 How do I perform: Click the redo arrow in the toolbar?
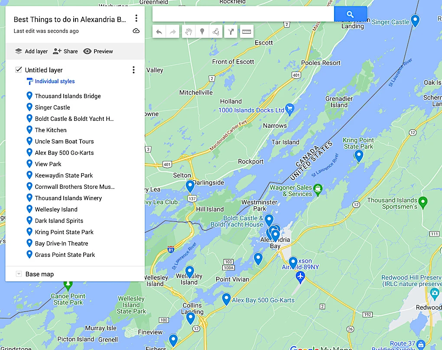click(x=172, y=32)
